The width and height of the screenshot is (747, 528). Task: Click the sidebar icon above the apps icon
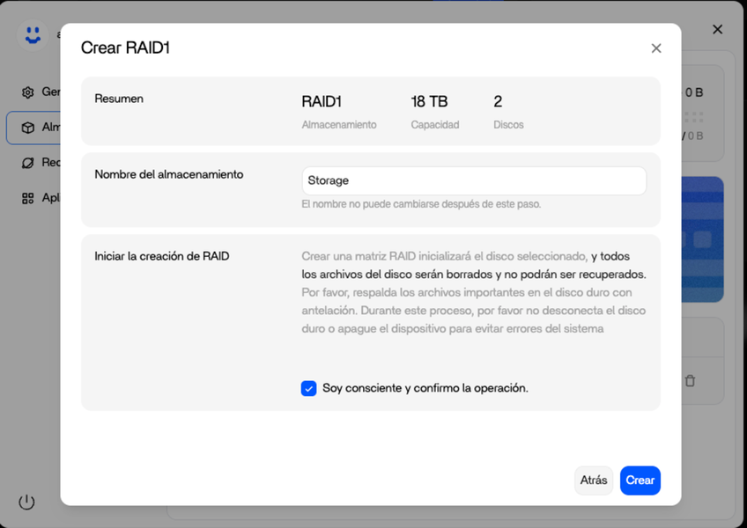[x=28, y=163]
